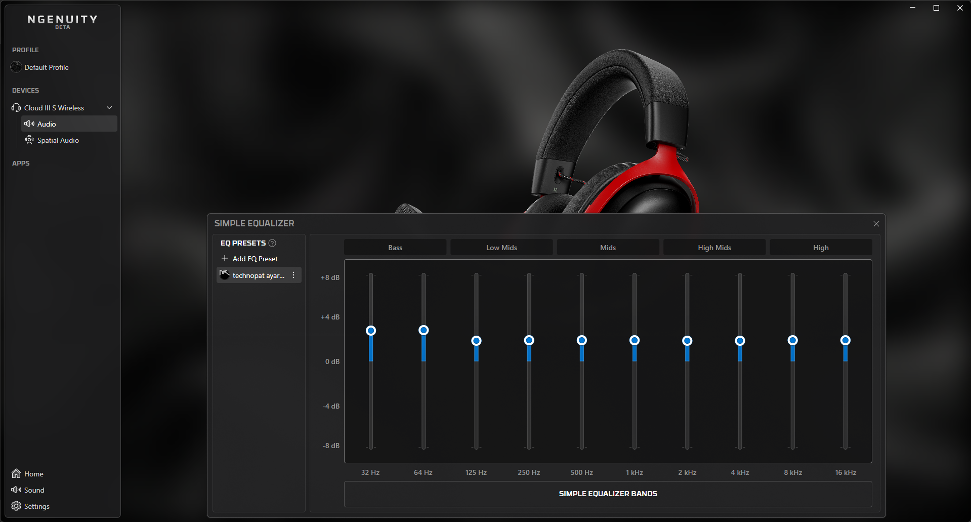Click the High band group header
Viewport: 971px width, 522px height.
[x=821, y=248]
